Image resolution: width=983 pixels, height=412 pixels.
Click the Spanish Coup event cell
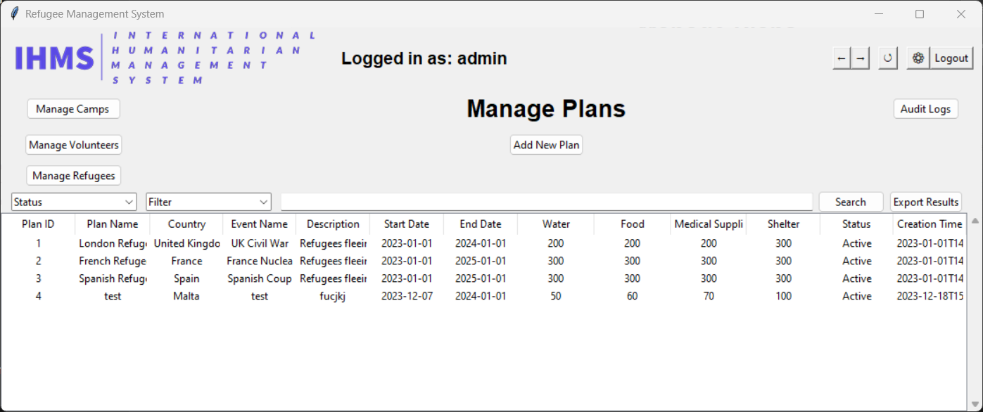click(x=260, y=278)
